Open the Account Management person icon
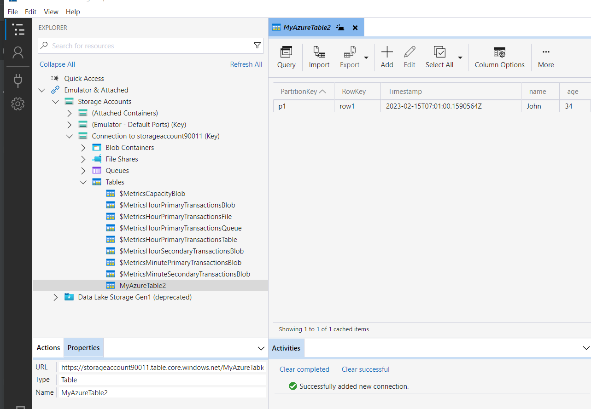The image size is (591, 409). [18, 53]
